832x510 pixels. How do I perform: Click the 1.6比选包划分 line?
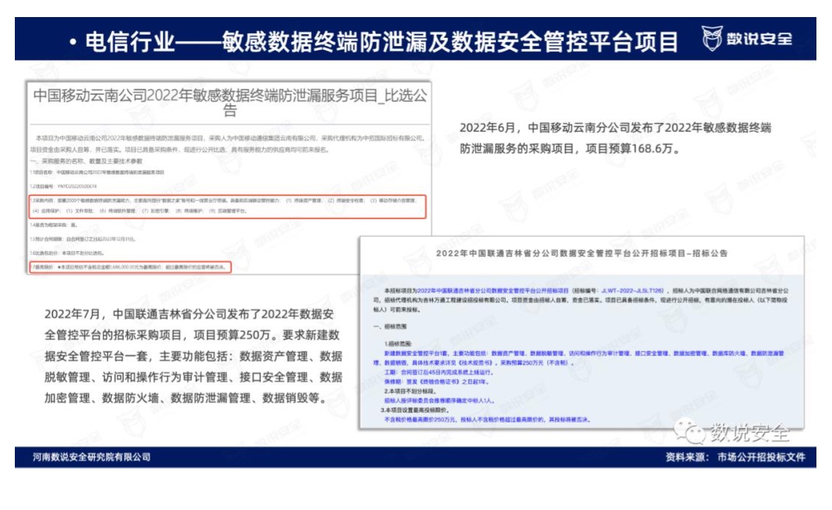pos(67,253)
